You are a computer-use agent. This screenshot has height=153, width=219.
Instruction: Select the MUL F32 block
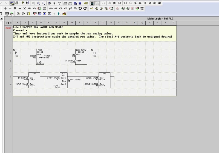(x=64, y=80)
